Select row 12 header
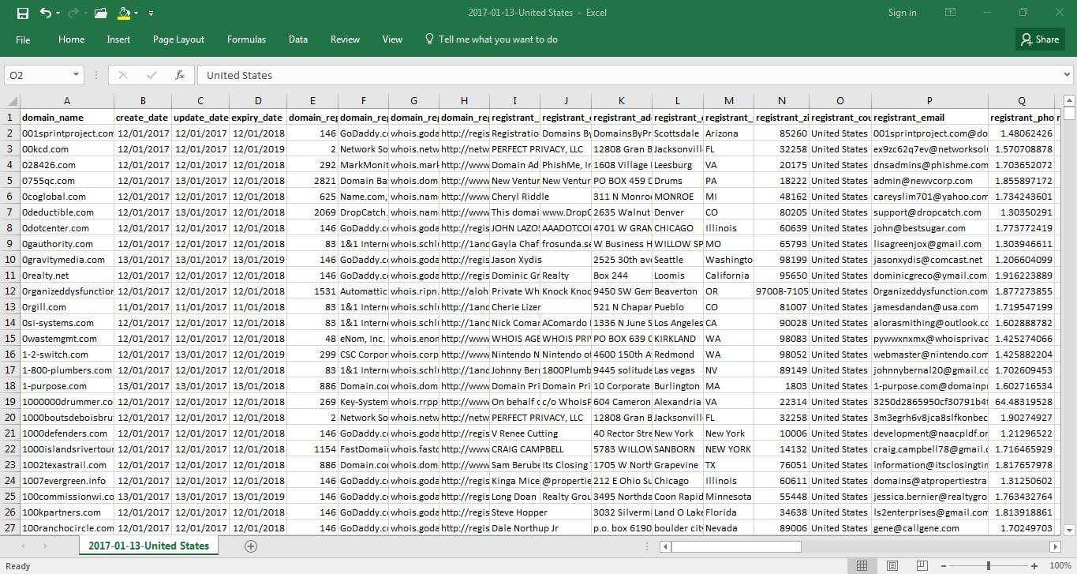This screenshot has width=1077, height=574. click(x=9, y=291)
